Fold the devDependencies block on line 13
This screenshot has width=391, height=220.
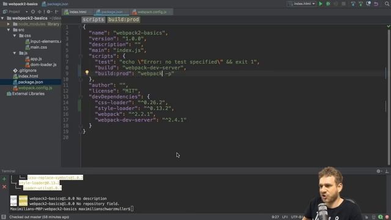(x=81, y=97)
